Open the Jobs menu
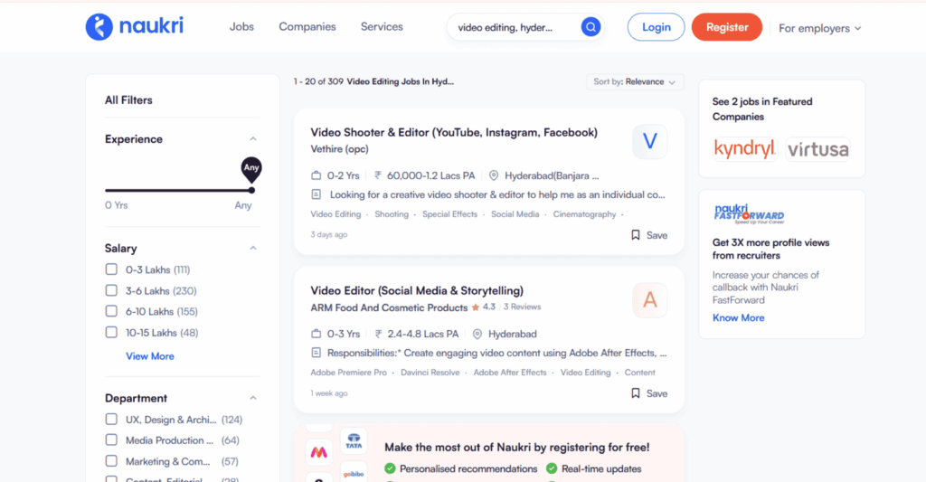This screenshot has width=926, height=482. [x=241, y=26]
